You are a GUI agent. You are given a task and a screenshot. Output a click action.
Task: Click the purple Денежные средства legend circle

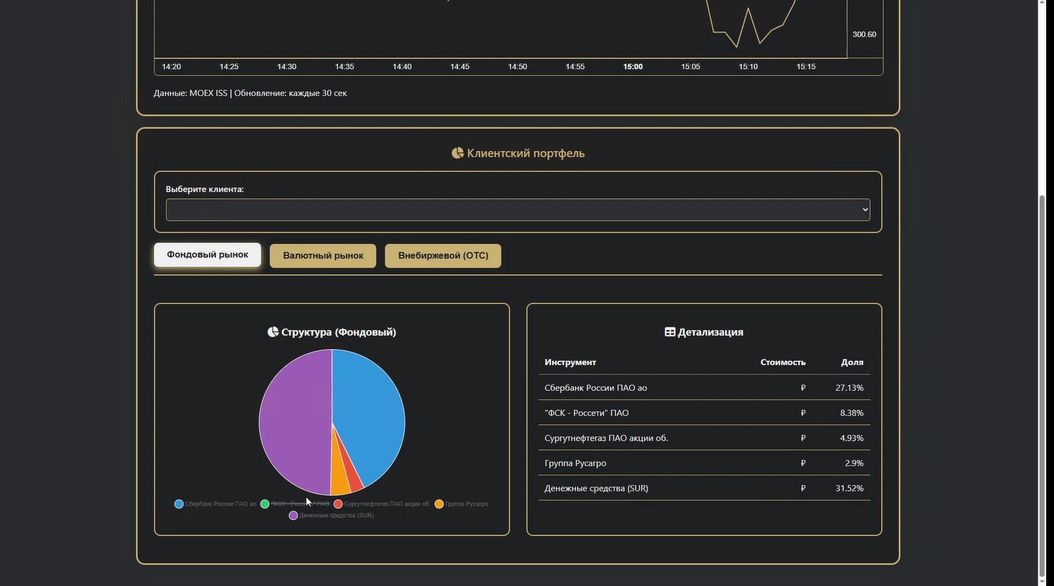[x=293, y=515]
